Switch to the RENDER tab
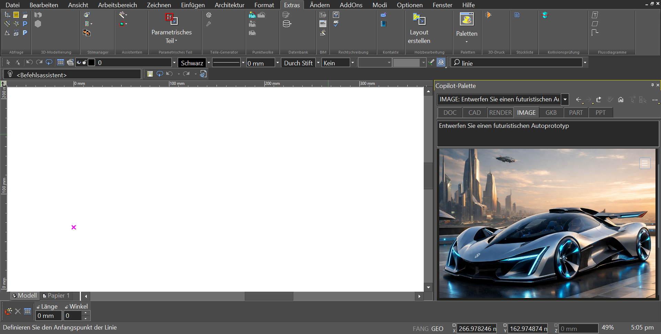Viewport: 661px width, 334px height. 500,113
